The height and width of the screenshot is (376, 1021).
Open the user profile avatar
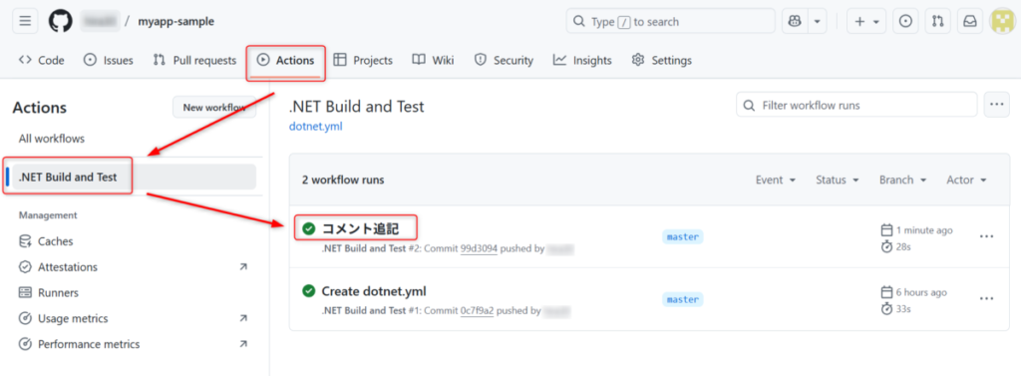click(1002, 22)
